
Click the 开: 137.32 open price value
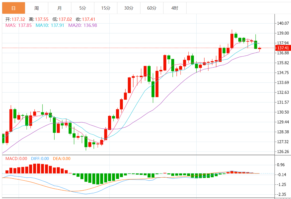click(x=15, y=19)
